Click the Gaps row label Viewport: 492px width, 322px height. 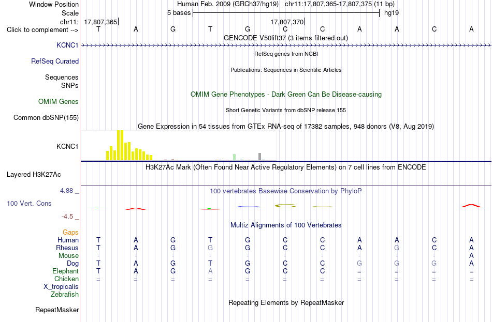(x=70, y=232)
